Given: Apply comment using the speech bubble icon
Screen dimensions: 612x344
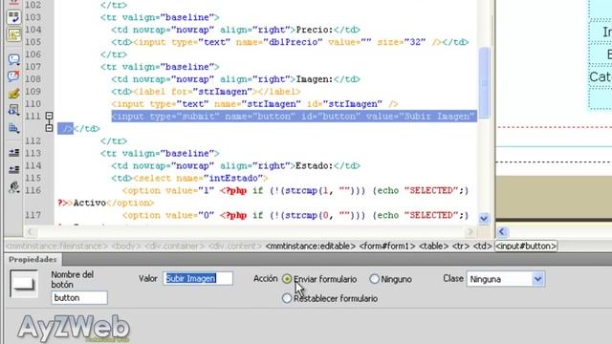Looking at the screenshot, I should [x=13, y=59].
